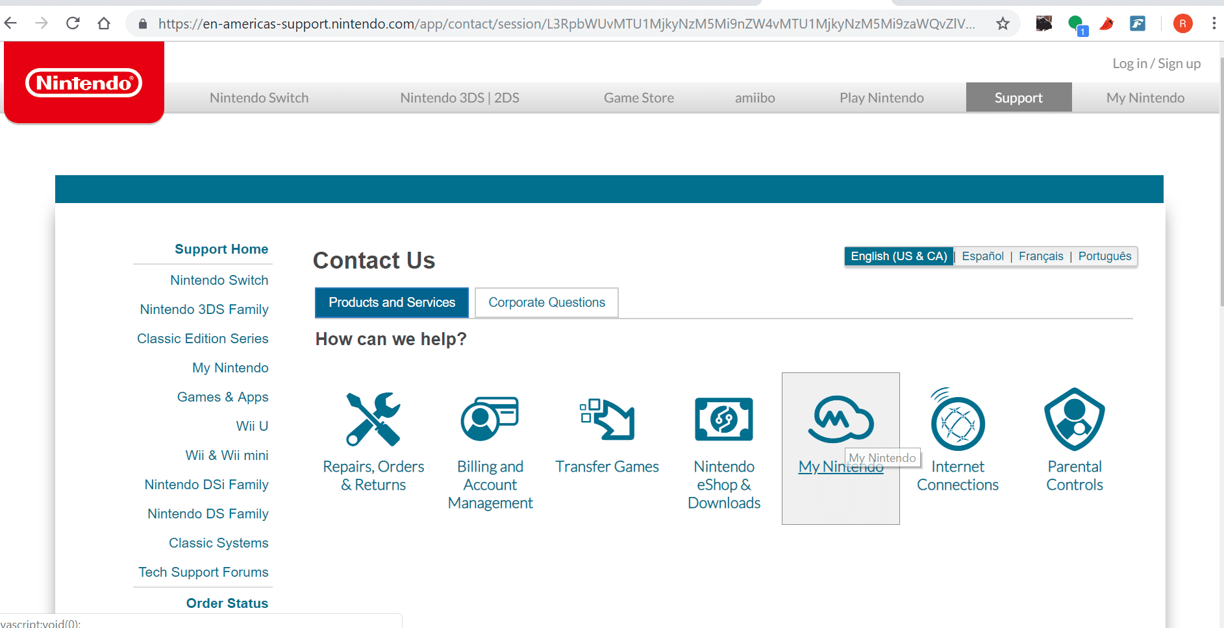Click the red R profile avatar

[1182, 24]
